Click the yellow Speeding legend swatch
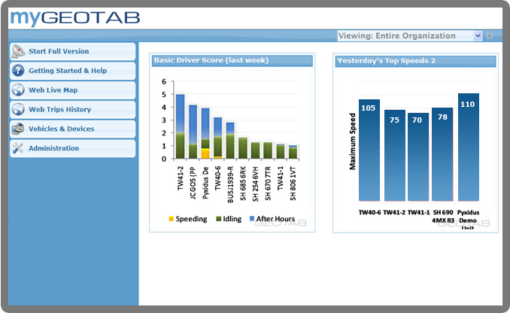This screenshot has height=313, width=510. (x=170, y=219)
